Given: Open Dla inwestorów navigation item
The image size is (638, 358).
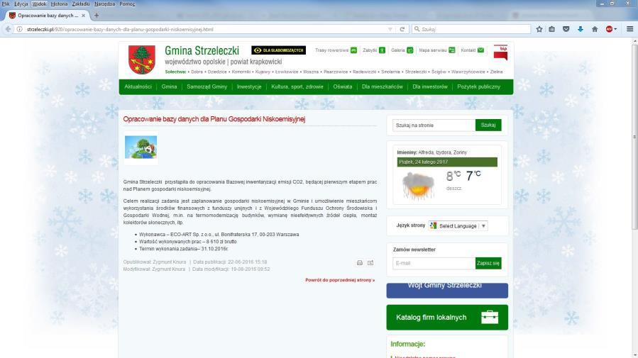Looking at the screenshot, I should pos(429,87).
